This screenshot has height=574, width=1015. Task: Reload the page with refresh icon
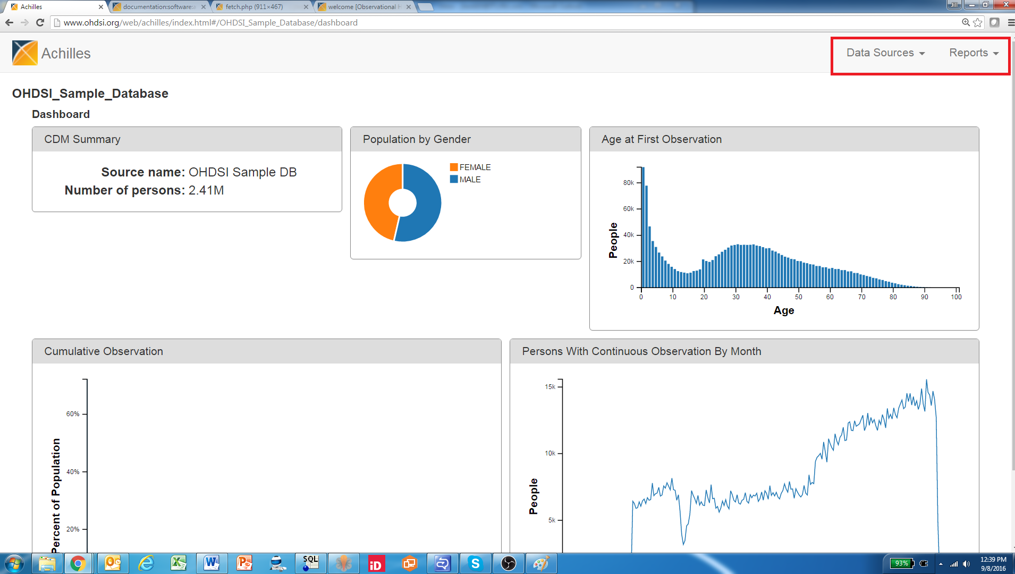[x=40, y=22]
